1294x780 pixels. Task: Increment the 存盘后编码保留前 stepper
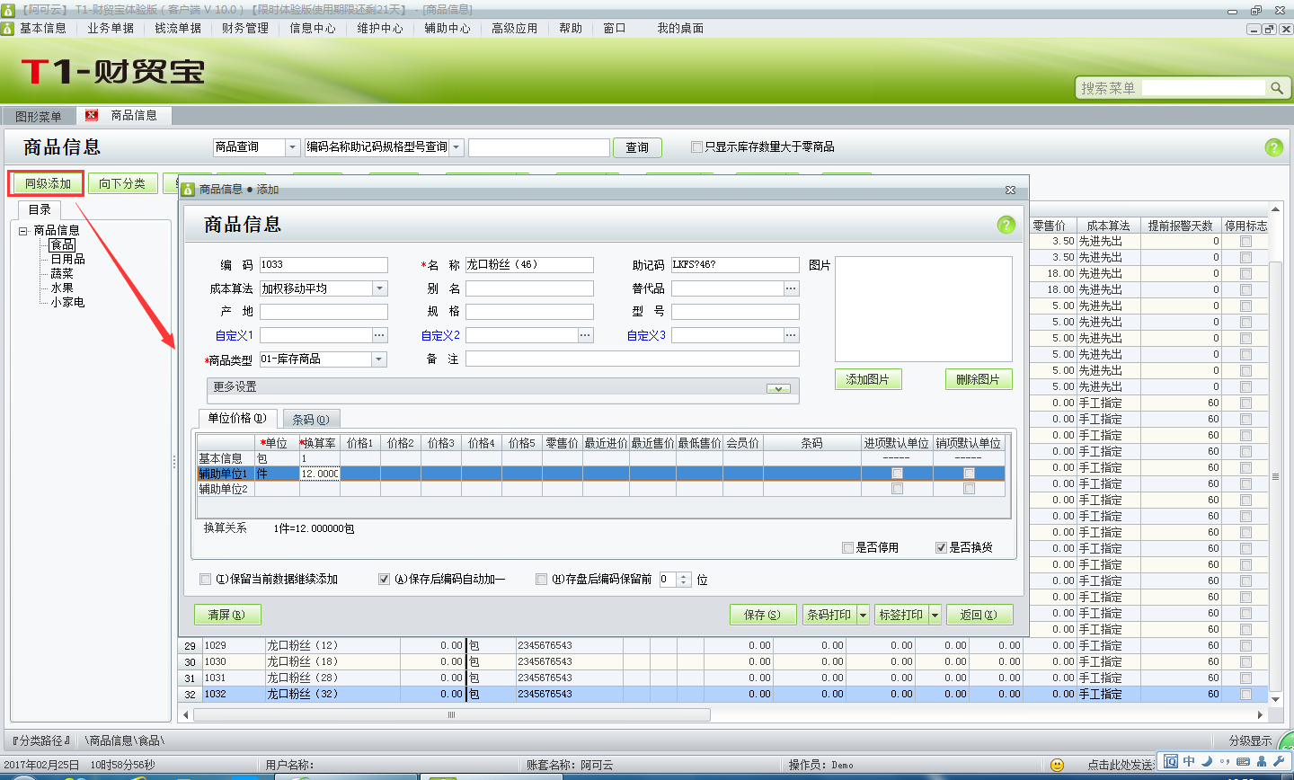click(681, 575)
